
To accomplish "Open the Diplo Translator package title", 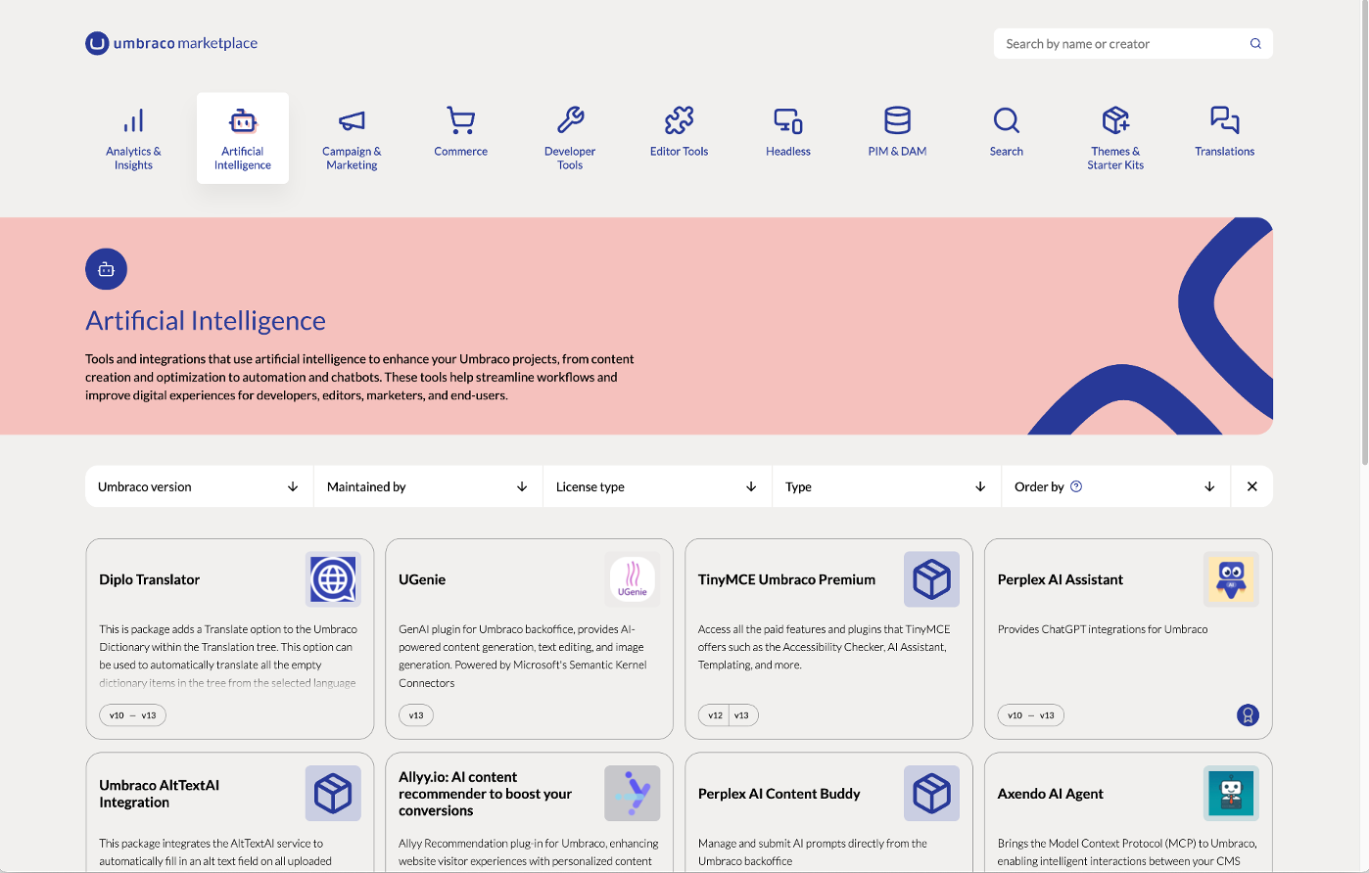I will tap(149, 579).
